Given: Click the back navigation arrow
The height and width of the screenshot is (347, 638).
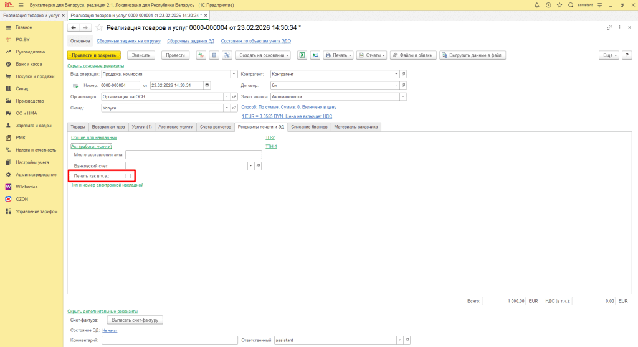Looking at the screenshot, I should click(x=74, y=28).
